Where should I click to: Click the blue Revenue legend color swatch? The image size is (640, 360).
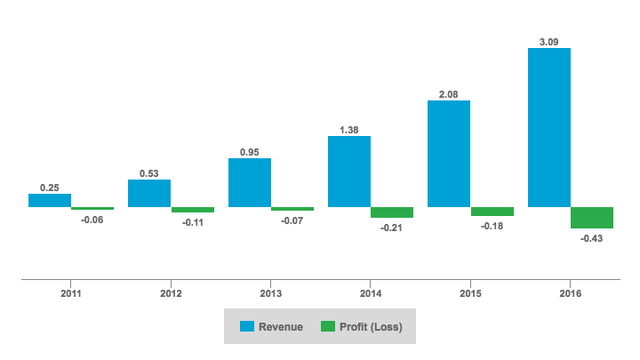[x=246, y=326]
